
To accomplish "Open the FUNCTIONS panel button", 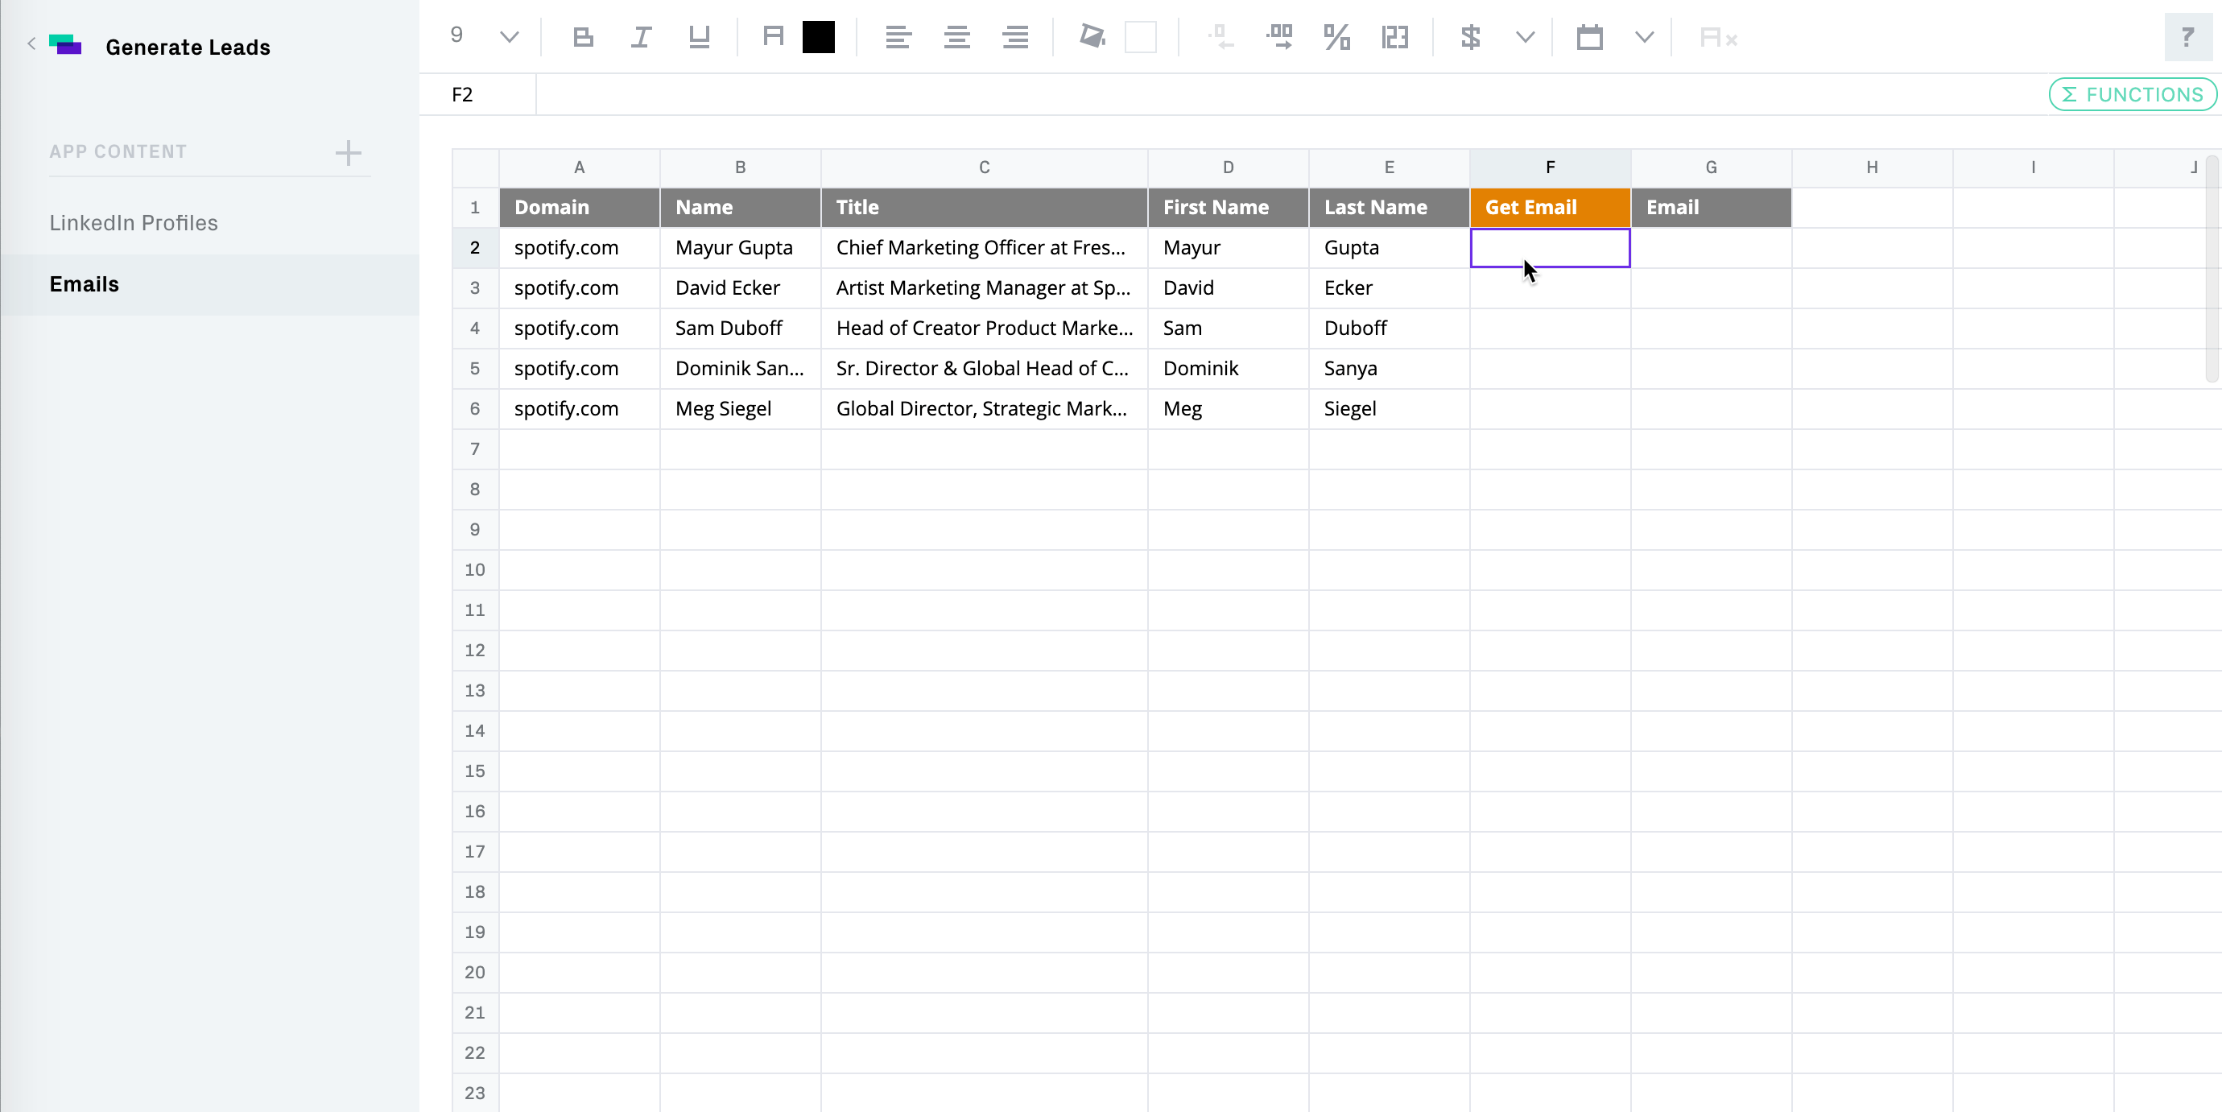I will coord(2133,95).
